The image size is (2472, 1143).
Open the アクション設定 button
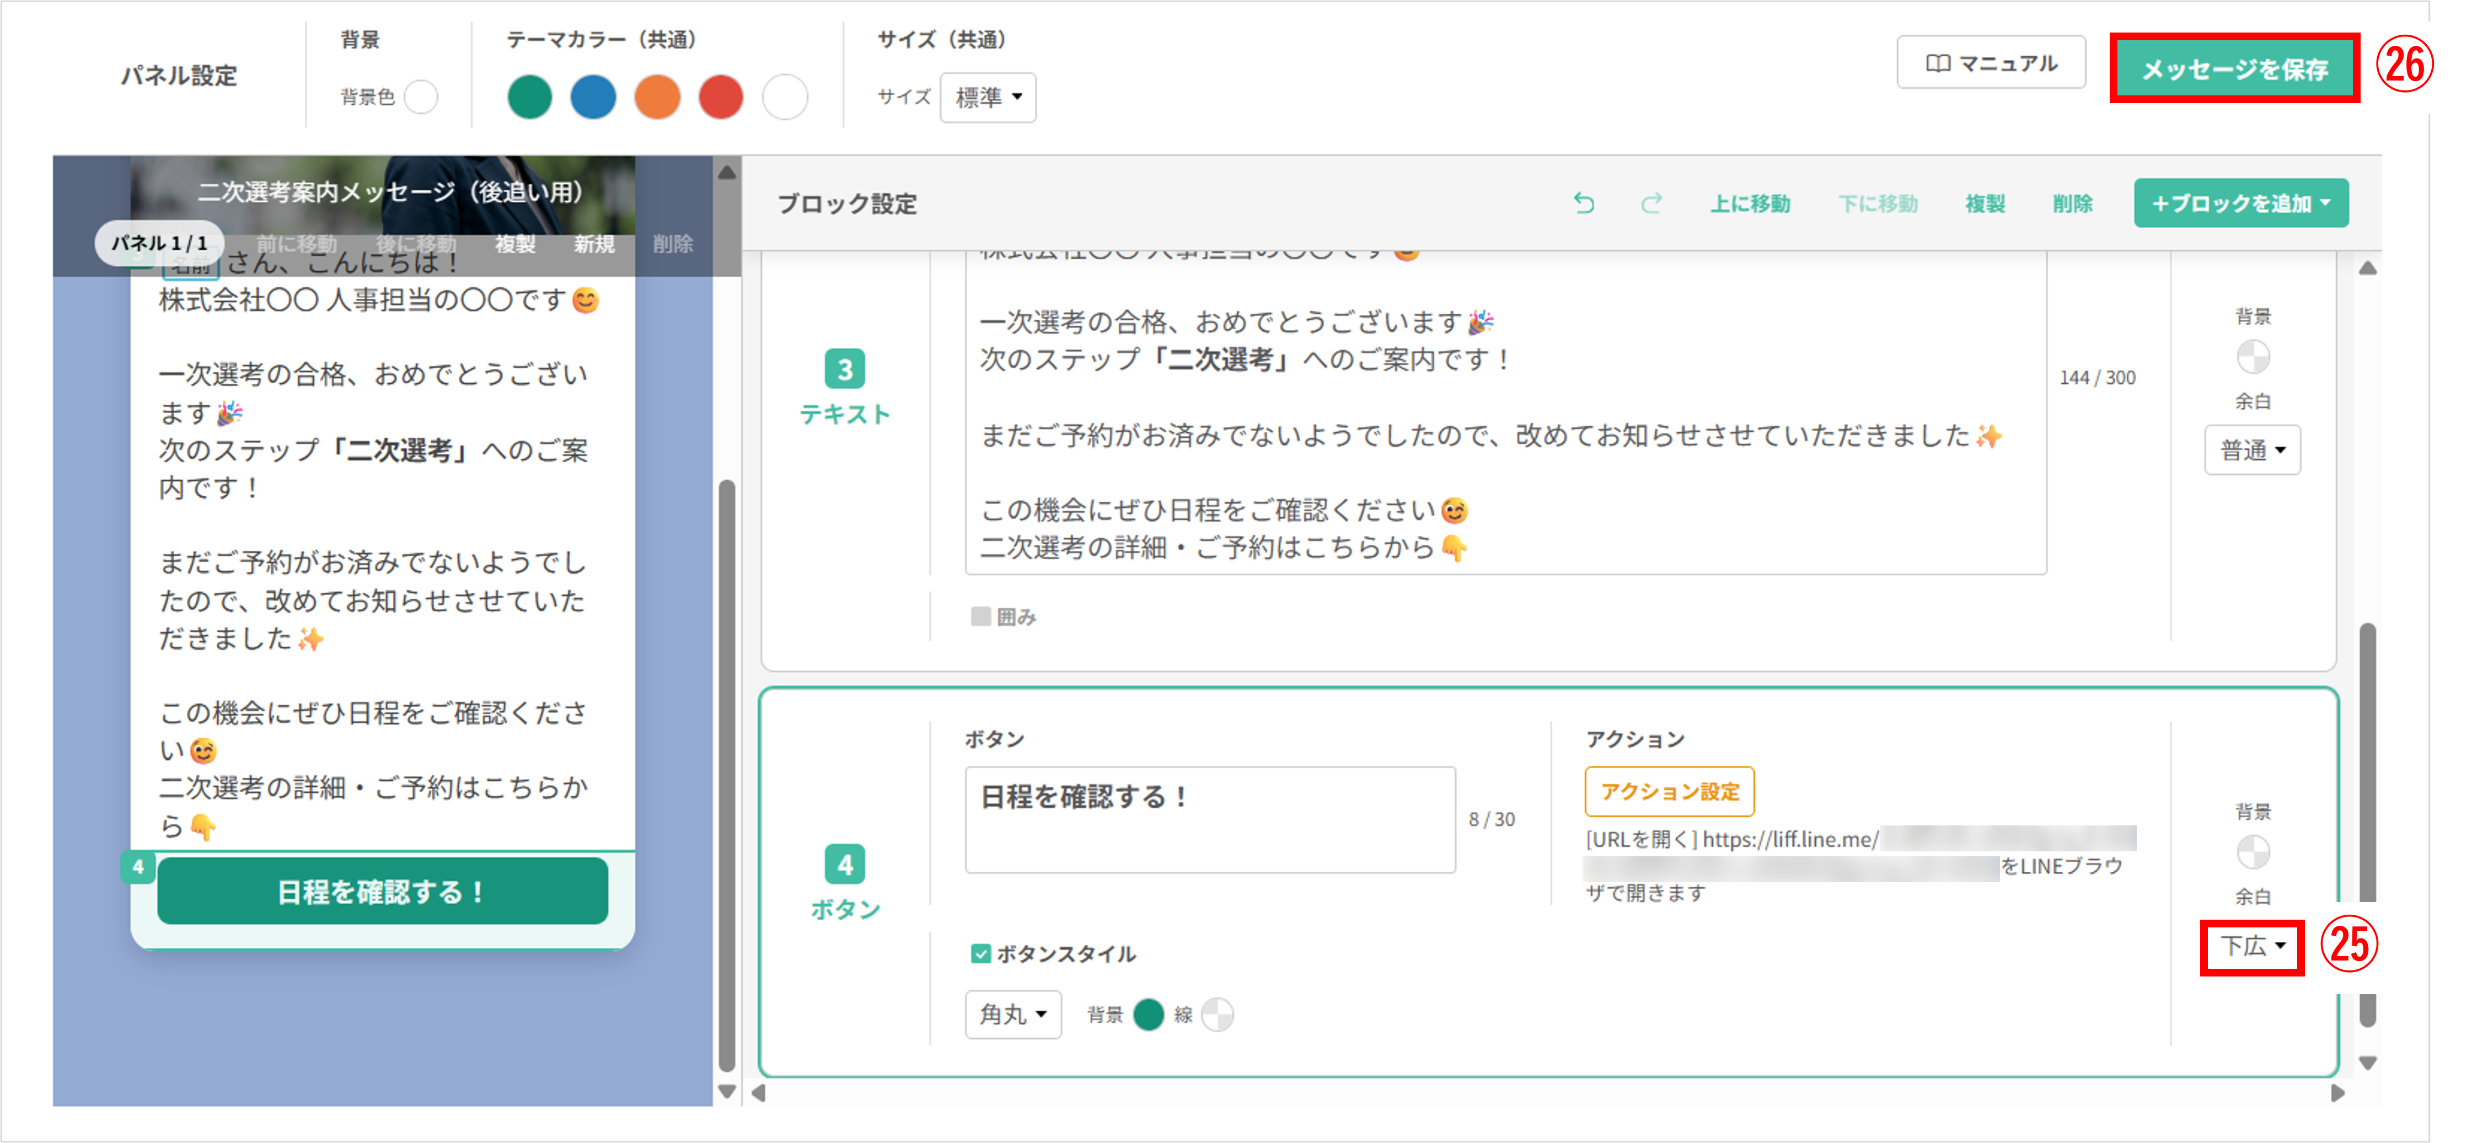click(x=1669, y=791)
